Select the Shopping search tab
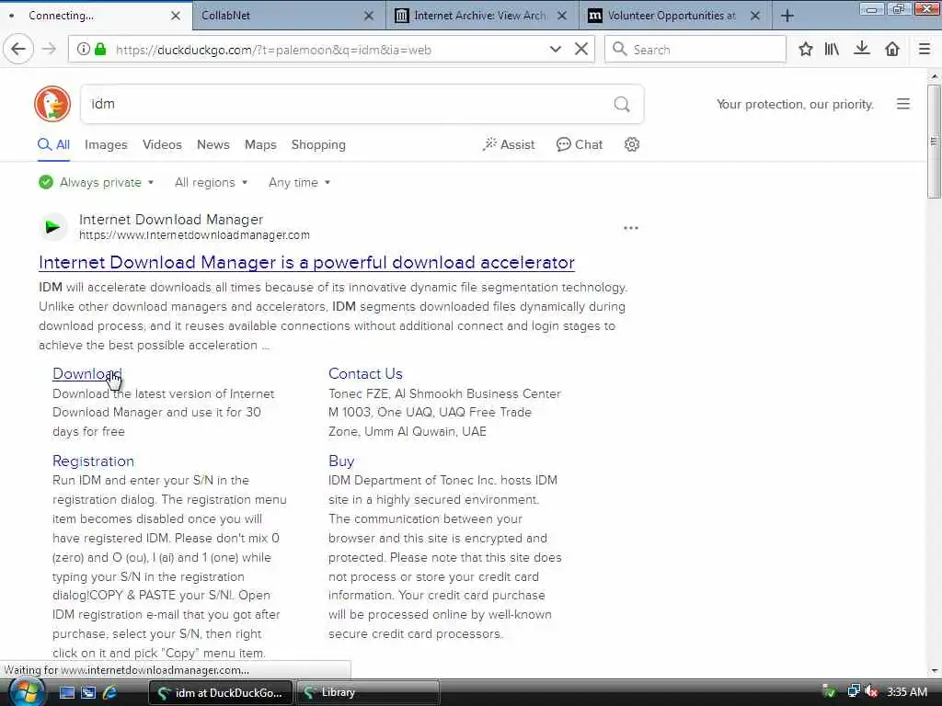Screen dimensions: 942x706 tap(318, 144)
